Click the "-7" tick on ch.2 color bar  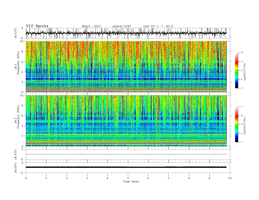pos(241,142)
